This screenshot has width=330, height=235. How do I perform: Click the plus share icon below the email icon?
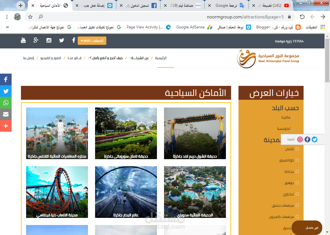(5, 126)
